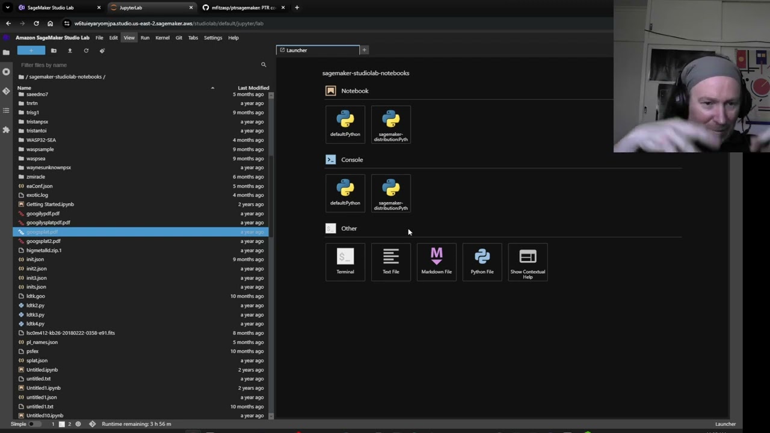Create a new folder in file browser
This screenshot has height=433, width=770.
point(54,51)
